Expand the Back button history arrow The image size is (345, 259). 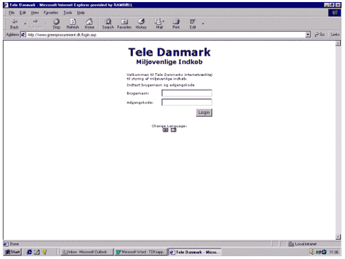click(25, 24)
